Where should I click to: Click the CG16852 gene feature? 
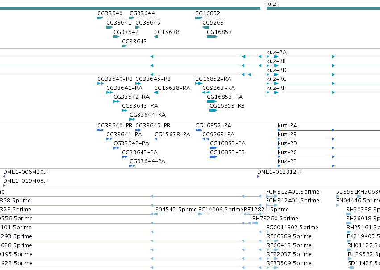click(x=199, y=18)
